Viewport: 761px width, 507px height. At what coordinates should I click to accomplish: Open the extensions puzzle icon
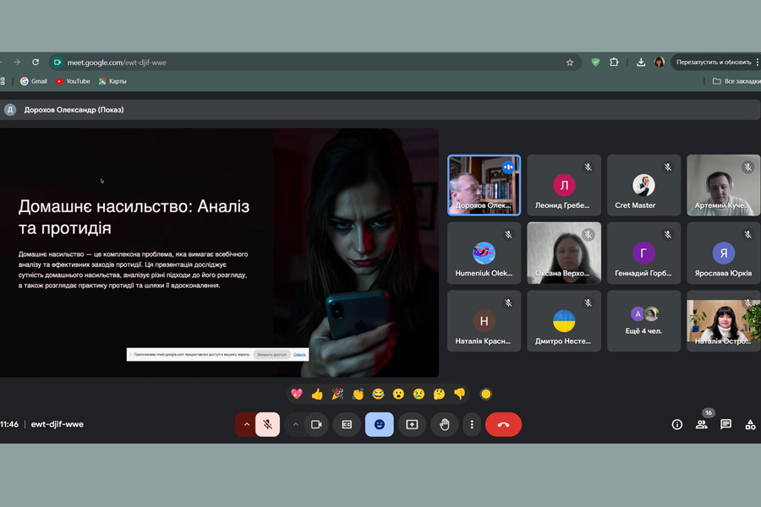point(614,62)
